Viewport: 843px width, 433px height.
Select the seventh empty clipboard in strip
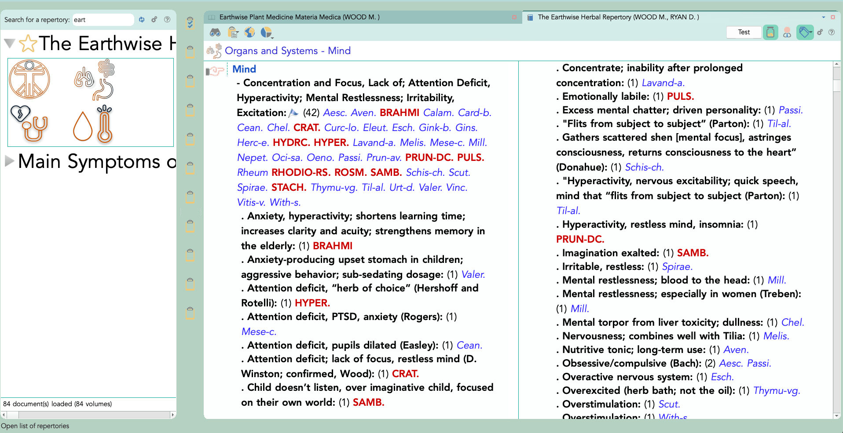pyautogui.click(x=190, y=226)
